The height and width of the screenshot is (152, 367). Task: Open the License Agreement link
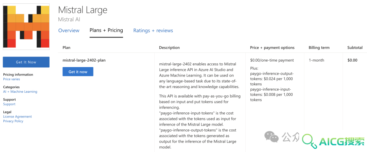click(17, 116)
